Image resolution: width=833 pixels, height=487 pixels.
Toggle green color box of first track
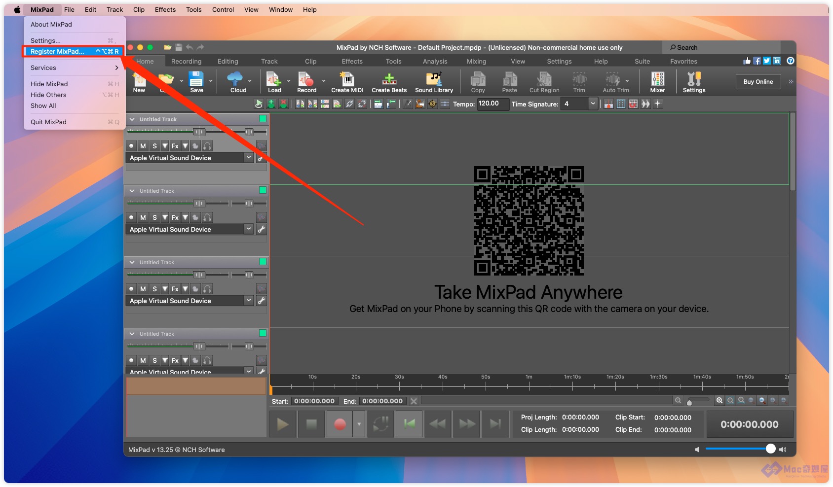pos(263,119)
